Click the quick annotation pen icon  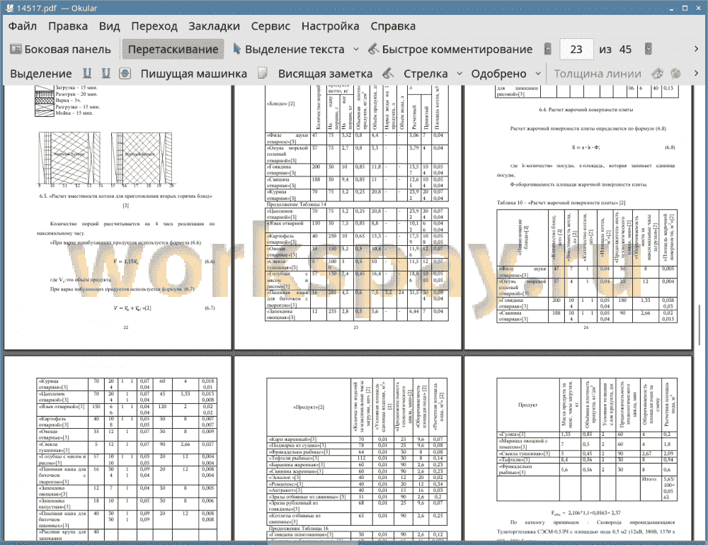pos(373,50)
